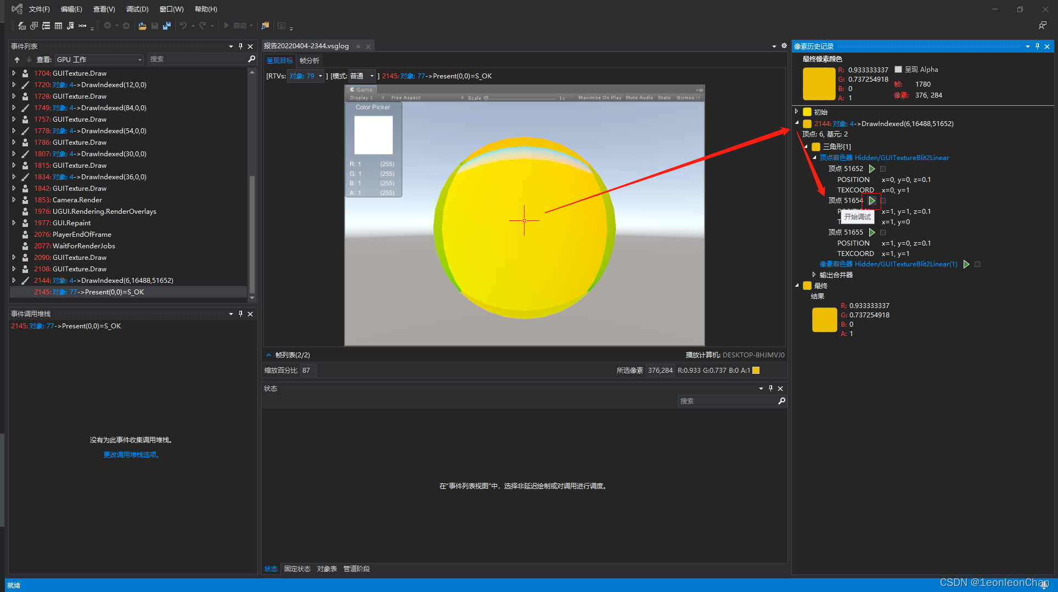Click the Undo arrow icon in toolbar
Screen dimensions: 1058x592
tap(183, 26)
